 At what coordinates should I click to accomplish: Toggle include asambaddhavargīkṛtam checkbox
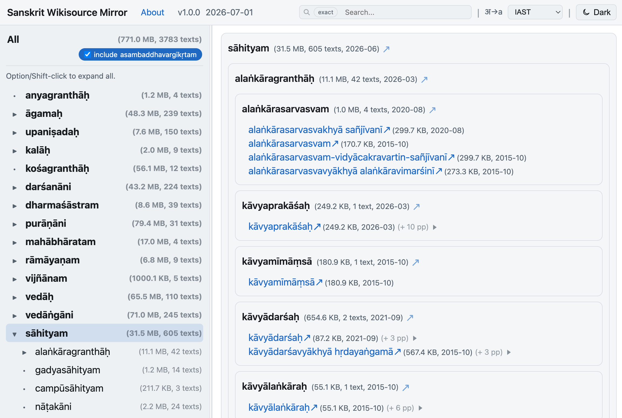(x=87, y=54)
